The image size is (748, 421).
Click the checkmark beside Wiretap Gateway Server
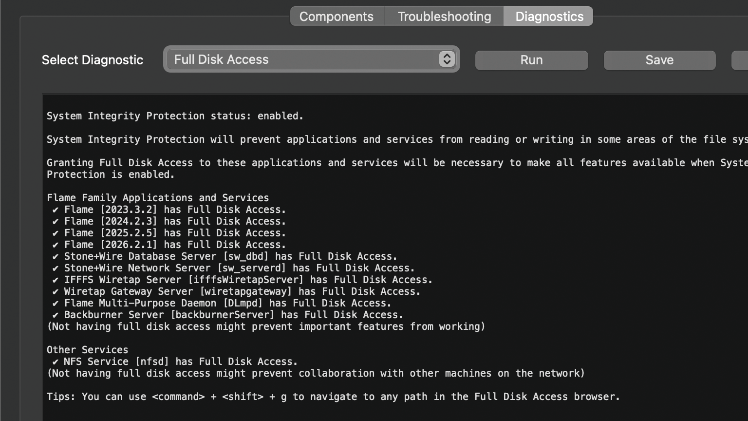(x=56, y=292)
